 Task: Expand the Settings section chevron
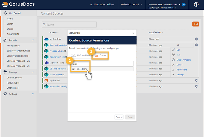point(33,94)
